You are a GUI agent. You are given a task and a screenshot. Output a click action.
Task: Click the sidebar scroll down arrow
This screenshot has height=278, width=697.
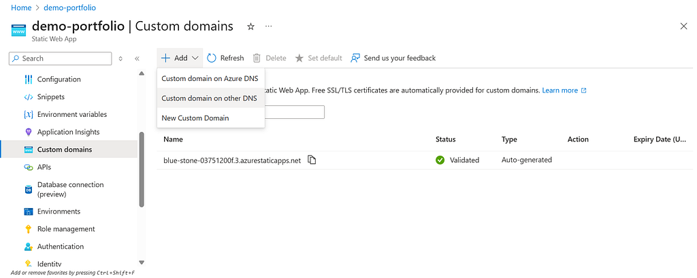(142, 262)
